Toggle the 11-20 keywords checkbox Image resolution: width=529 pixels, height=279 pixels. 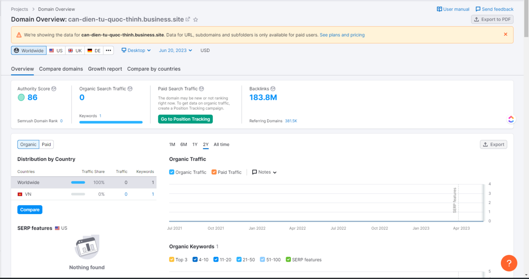tap(216, 260)
